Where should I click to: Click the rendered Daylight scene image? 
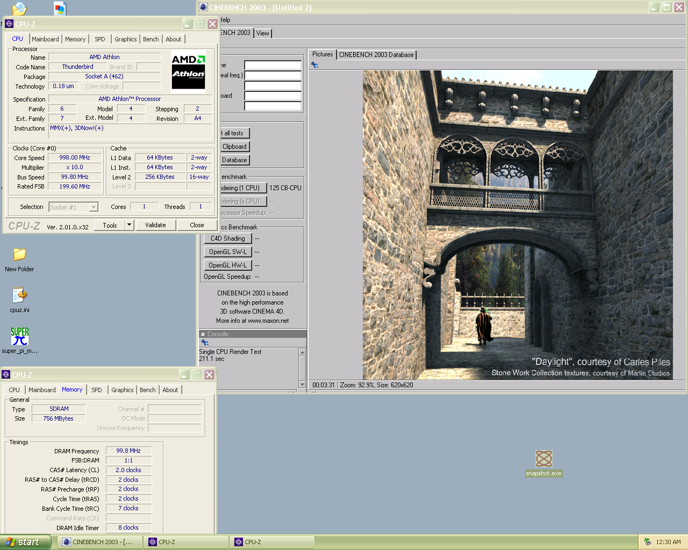[518, 225]
